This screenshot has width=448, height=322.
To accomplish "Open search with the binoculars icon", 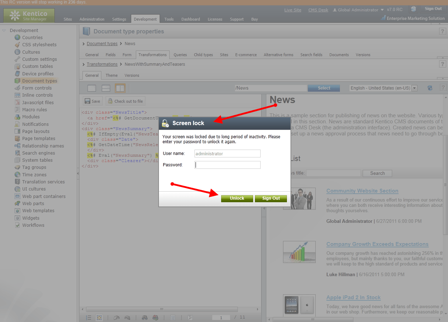I will [145, 318].
